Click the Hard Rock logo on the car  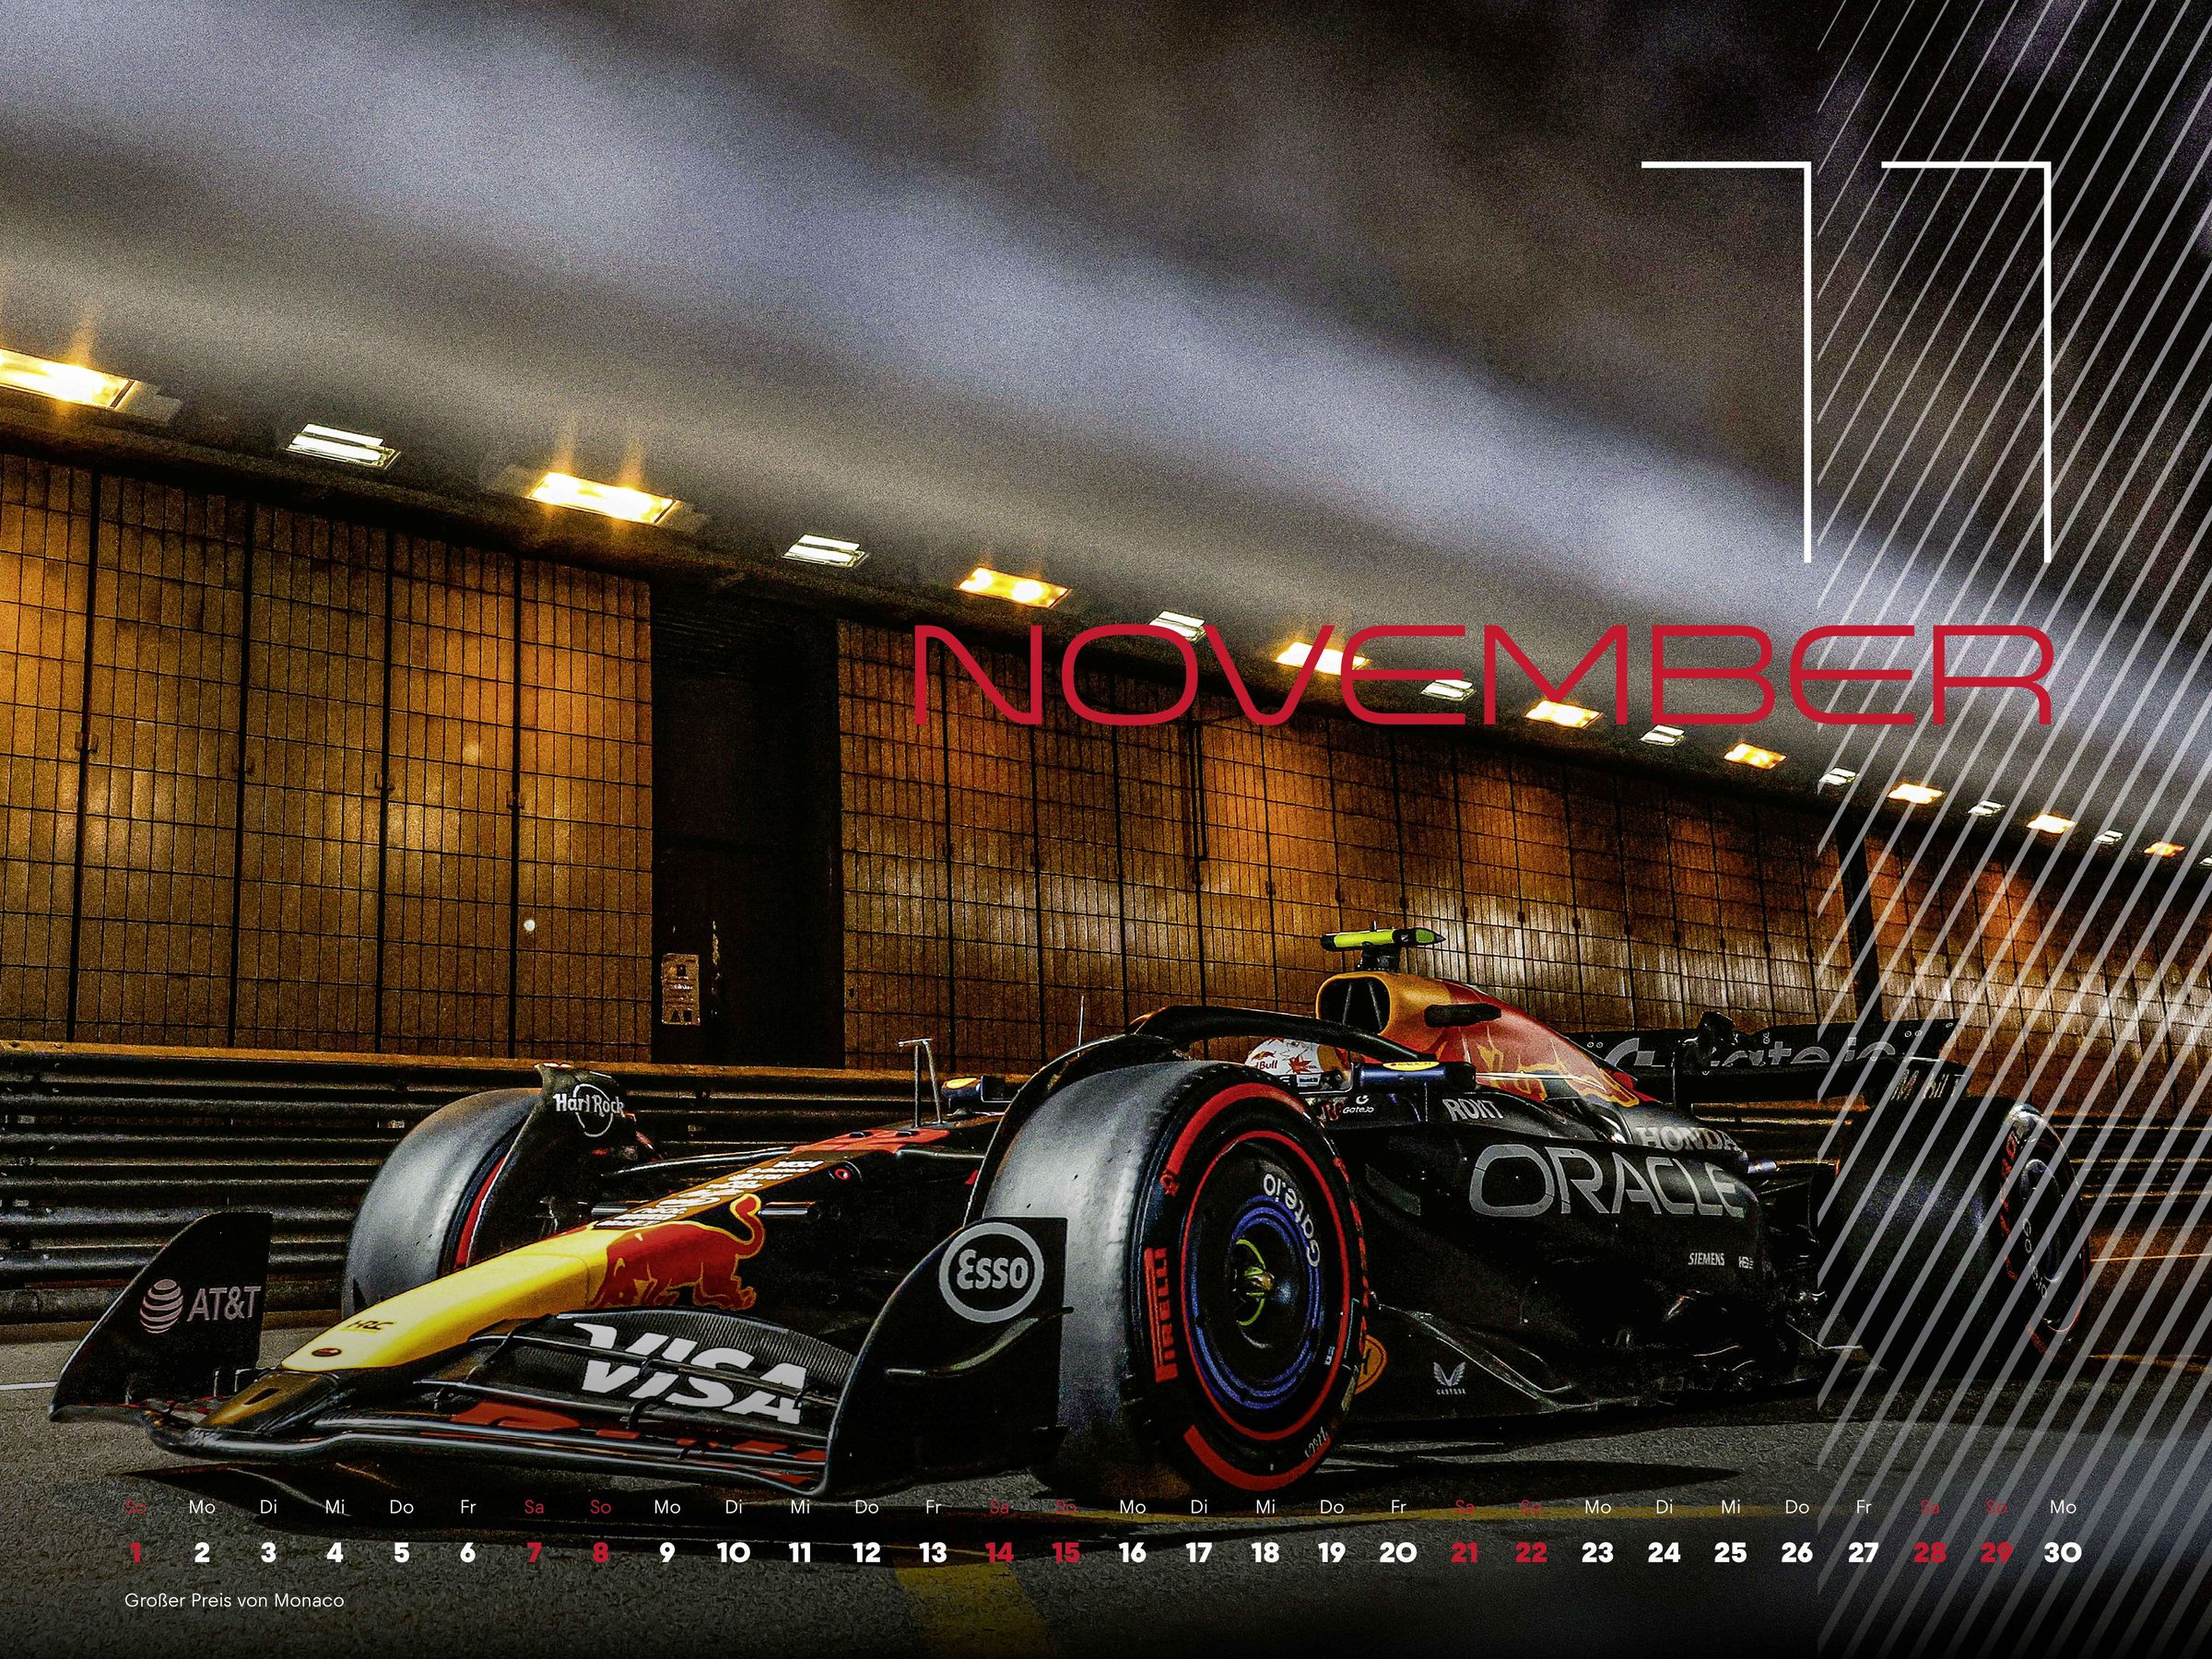point(590,1104)
